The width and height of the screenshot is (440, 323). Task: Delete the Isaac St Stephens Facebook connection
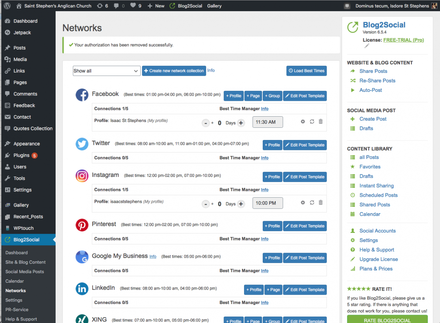coord(320,122)
